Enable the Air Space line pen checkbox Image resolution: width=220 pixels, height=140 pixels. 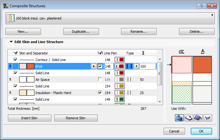tap(100, 80)
